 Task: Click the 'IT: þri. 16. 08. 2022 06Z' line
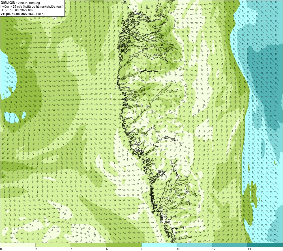[x=17, y=10]
